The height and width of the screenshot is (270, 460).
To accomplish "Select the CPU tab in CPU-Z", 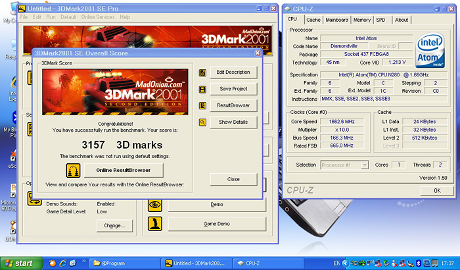I will coord(292,19).
